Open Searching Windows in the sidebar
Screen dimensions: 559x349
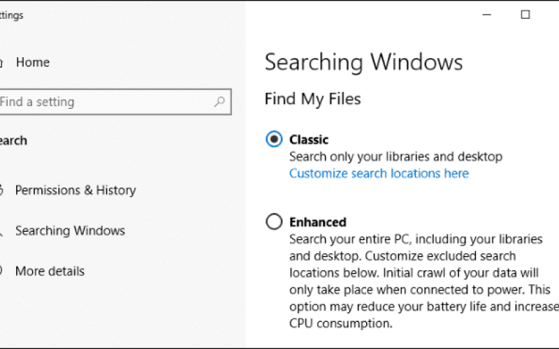pos(71,231)
